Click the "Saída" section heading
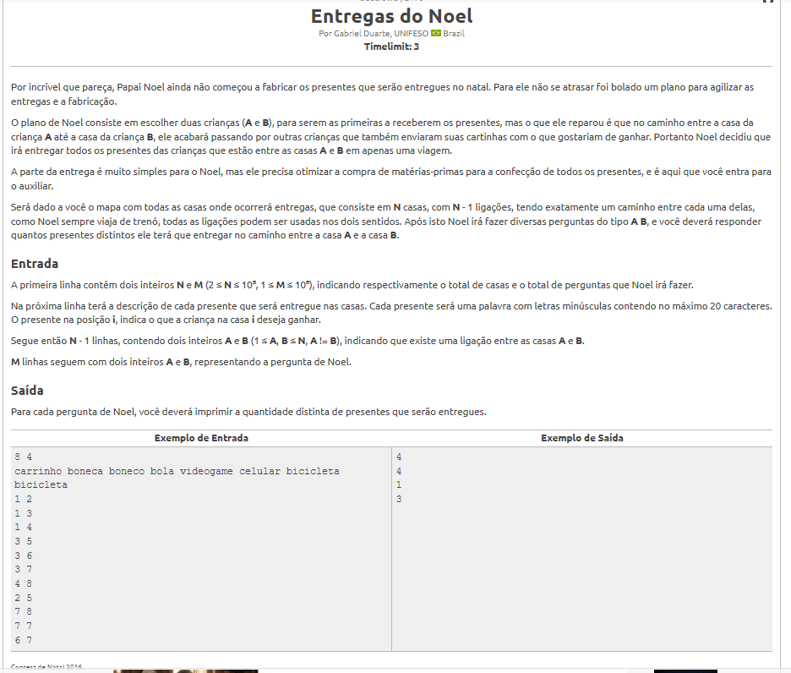The image size is (791, 673). [27, 391]
